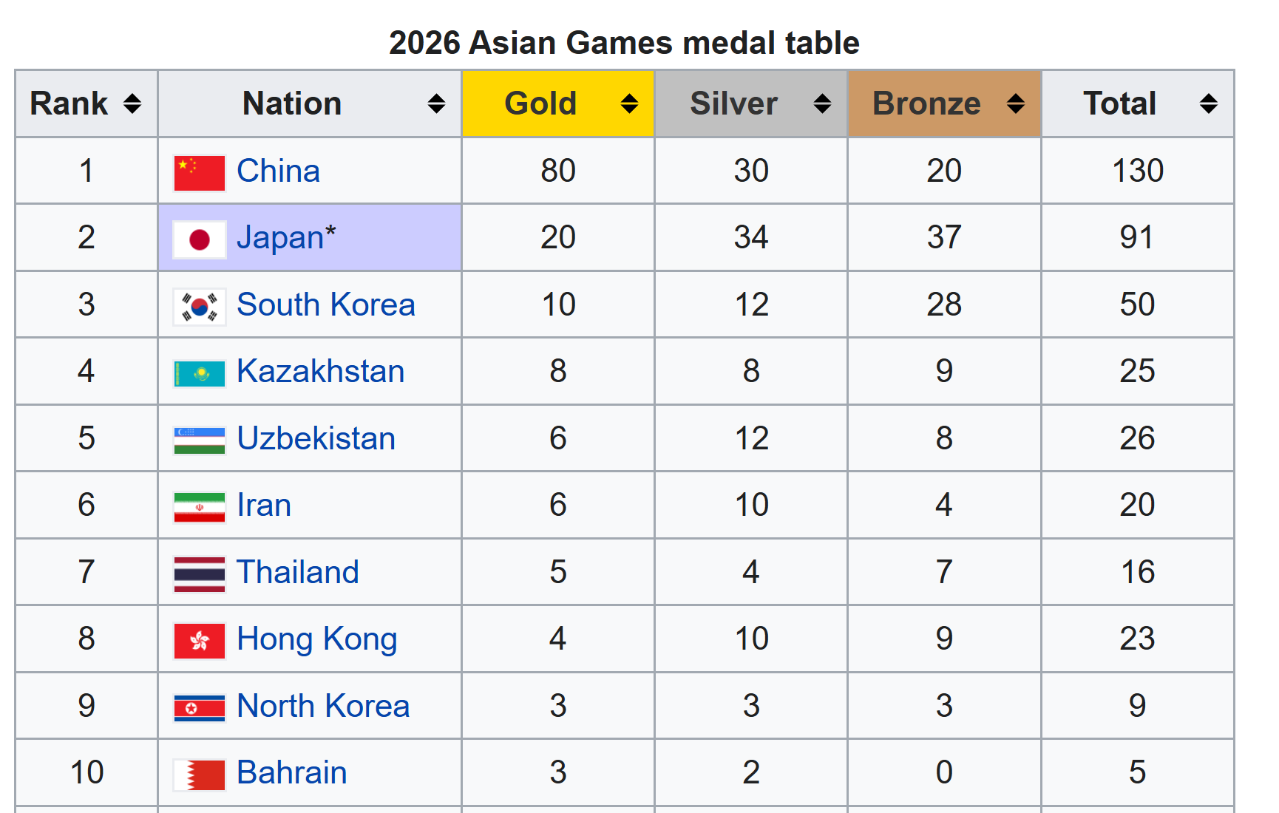
Task: Click the South Korea flag icon
Action: pos(199,307)
